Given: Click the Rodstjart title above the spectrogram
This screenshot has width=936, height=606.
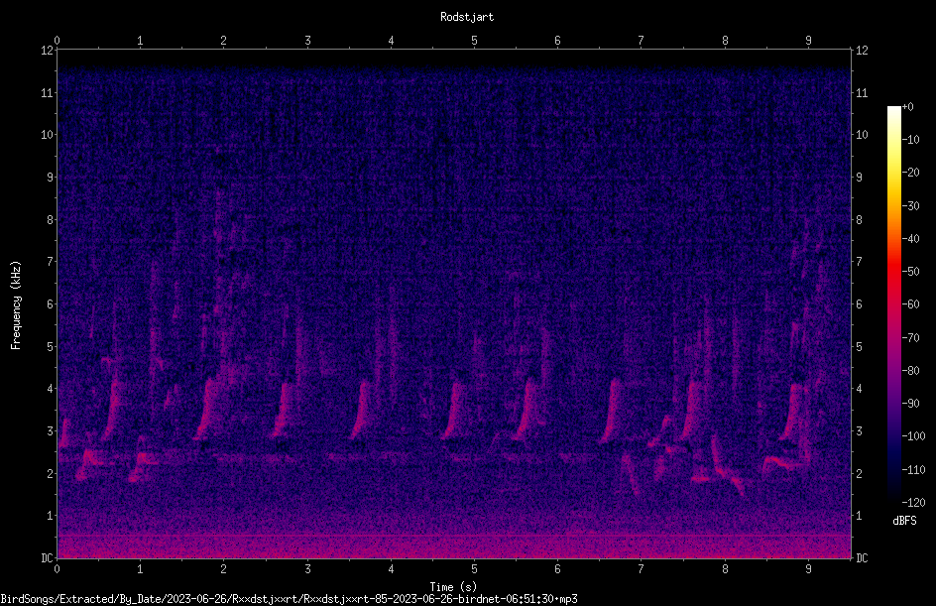Looking at the screenshot, I should click(467, 17).
